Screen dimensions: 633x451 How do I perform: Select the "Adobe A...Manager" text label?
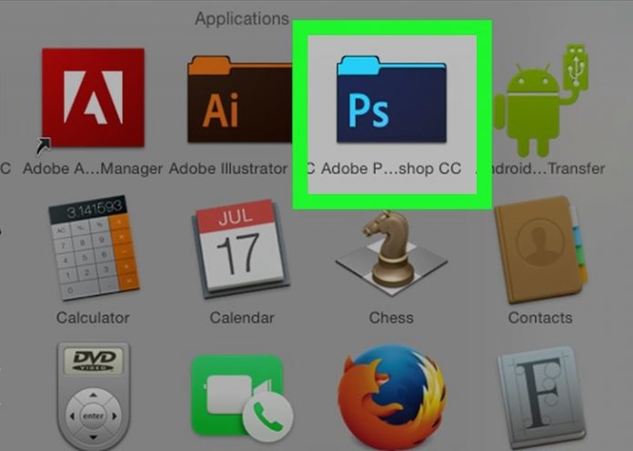pos(93,169)
